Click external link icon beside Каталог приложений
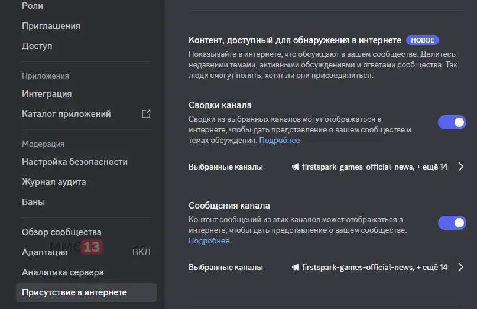 pos(146,114)
